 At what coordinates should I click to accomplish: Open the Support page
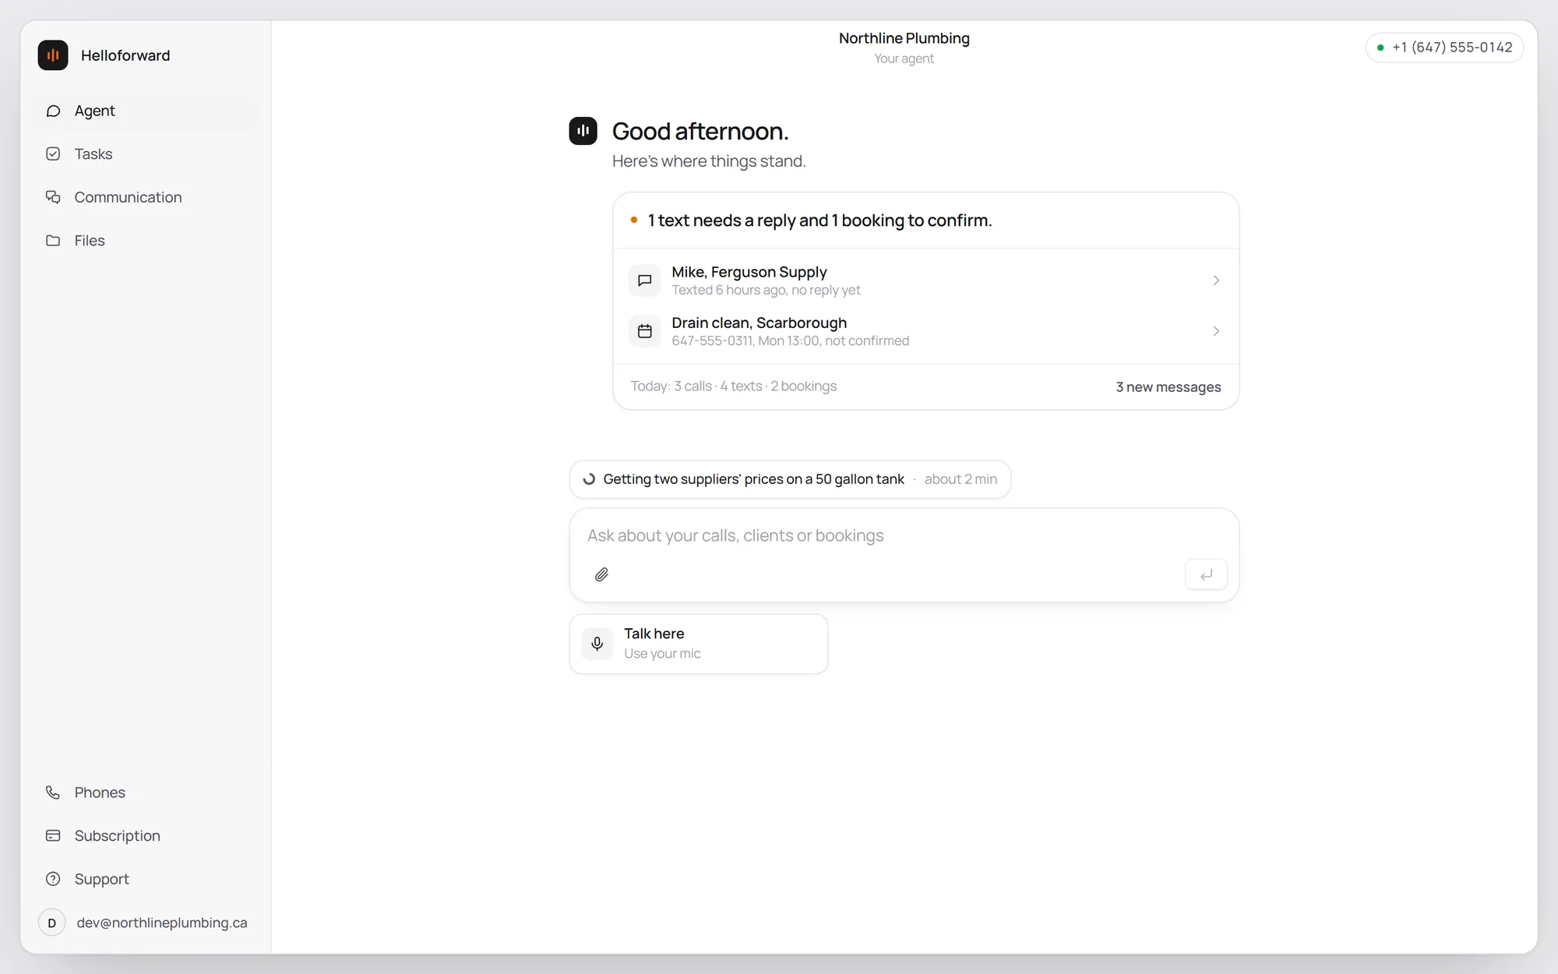pyautogui.click(x=146, y=879)
